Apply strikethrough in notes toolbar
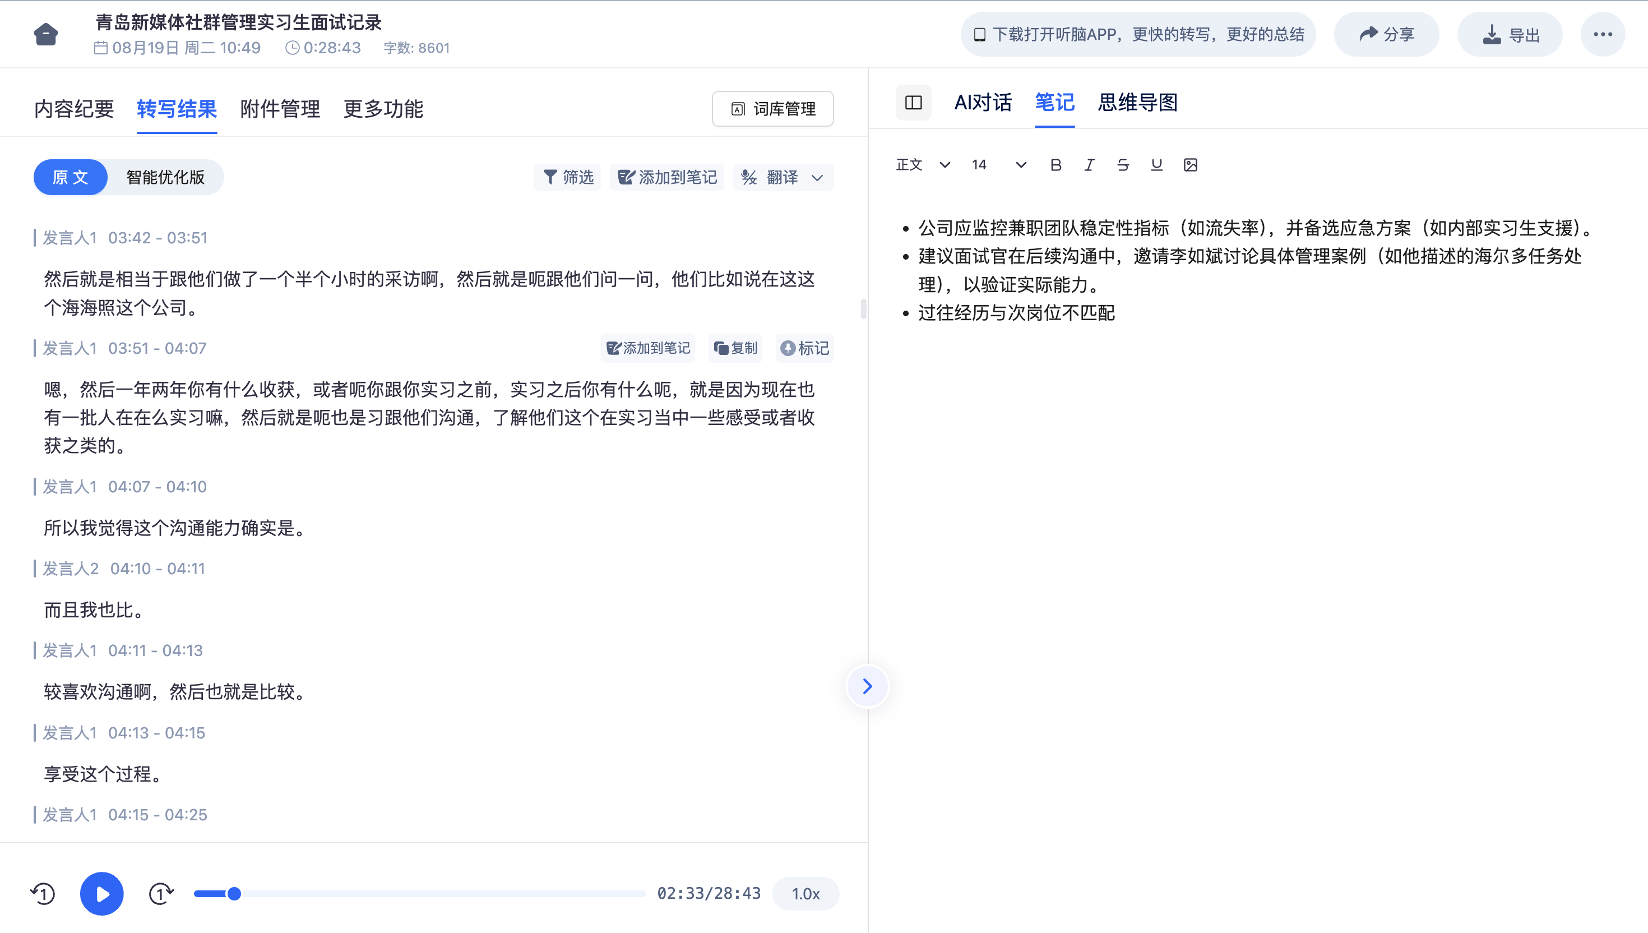The height and width of the screenshot is (933, 1648). 1123,165
